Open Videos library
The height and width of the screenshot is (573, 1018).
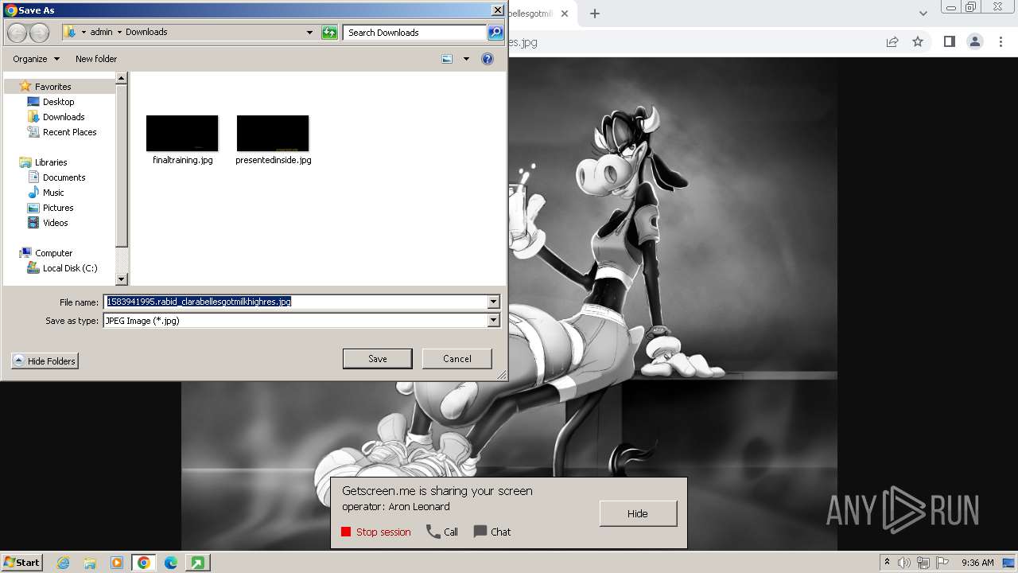coord(55,223)
